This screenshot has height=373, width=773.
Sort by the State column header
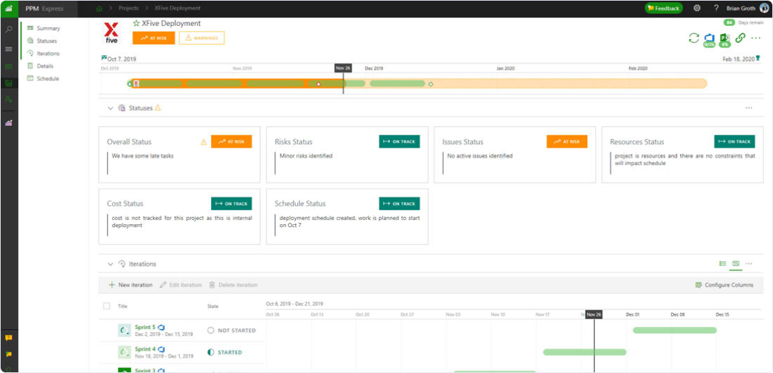click(x=212, y=306)
